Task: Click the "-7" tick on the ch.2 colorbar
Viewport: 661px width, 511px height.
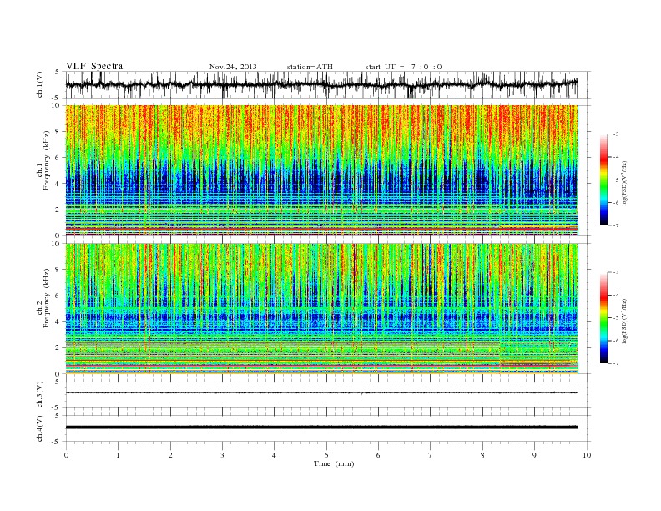Action: click(615, 363)
